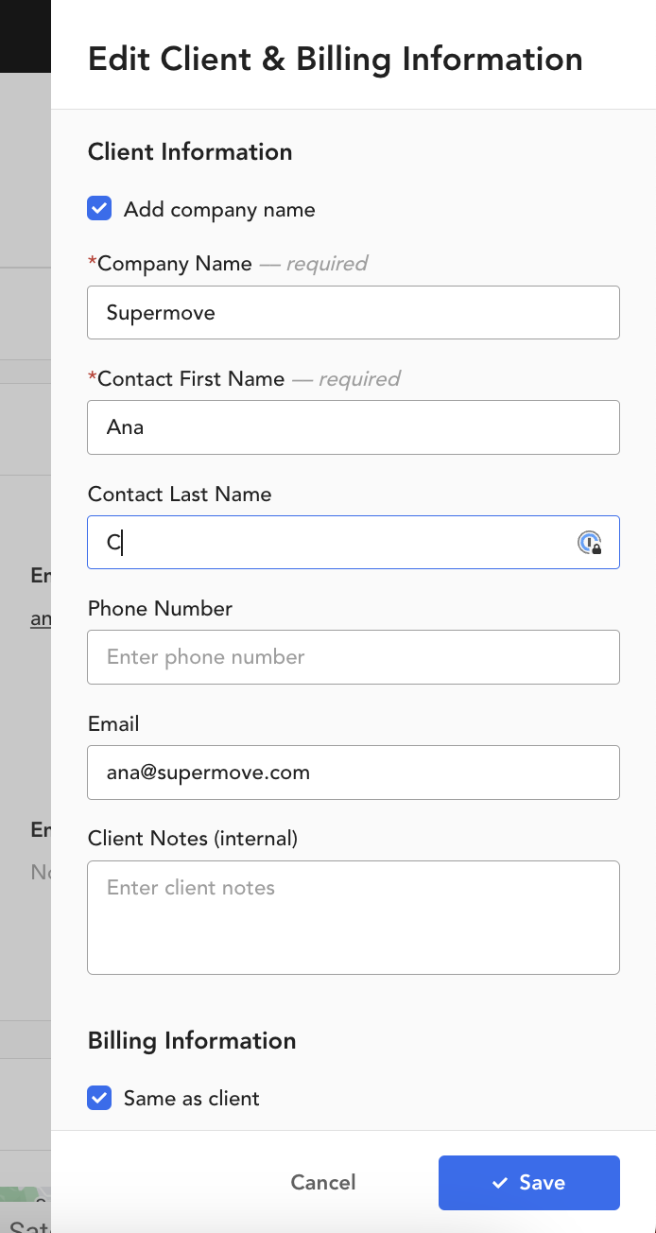Click the Contact First Name required label
The height and width of the screenshot is (1233, 656).
tap(244, 379)
